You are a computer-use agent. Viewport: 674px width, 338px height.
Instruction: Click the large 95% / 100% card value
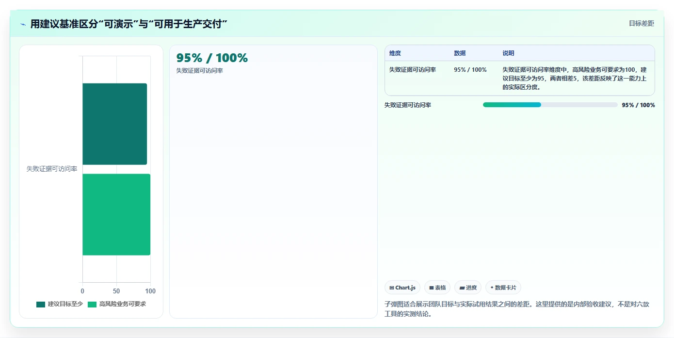[x=212, y=58]
